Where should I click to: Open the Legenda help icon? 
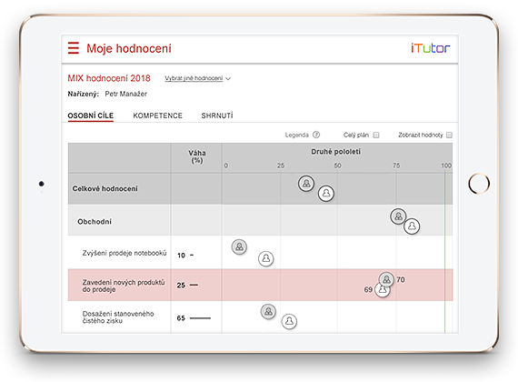tap(316, 135)
